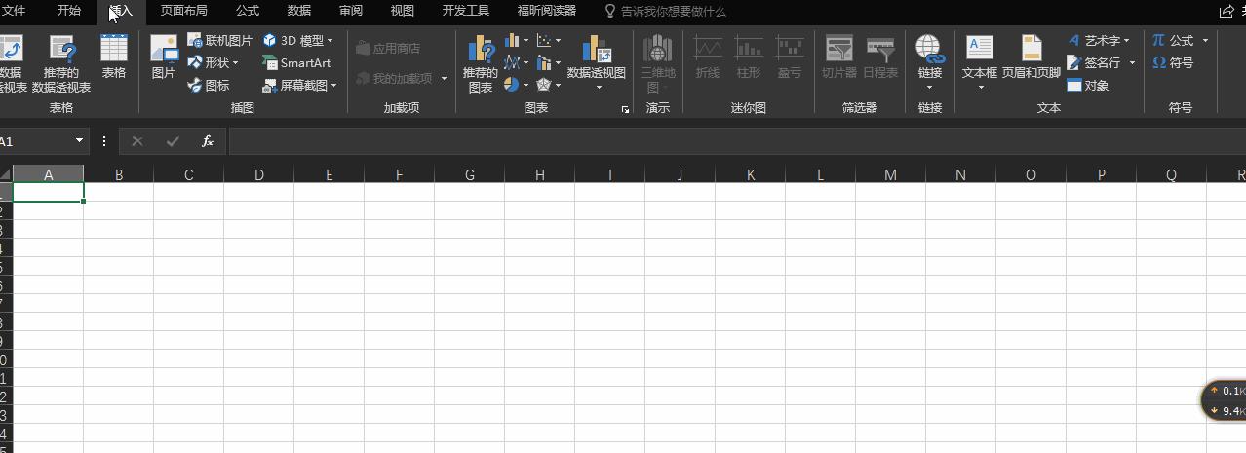
Task: Insert a column or bar chart
Action: coord(517,41)
